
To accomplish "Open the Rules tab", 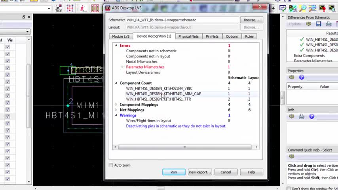I will tap(249, 36).
